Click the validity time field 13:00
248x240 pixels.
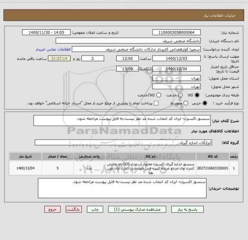(127, 69)
